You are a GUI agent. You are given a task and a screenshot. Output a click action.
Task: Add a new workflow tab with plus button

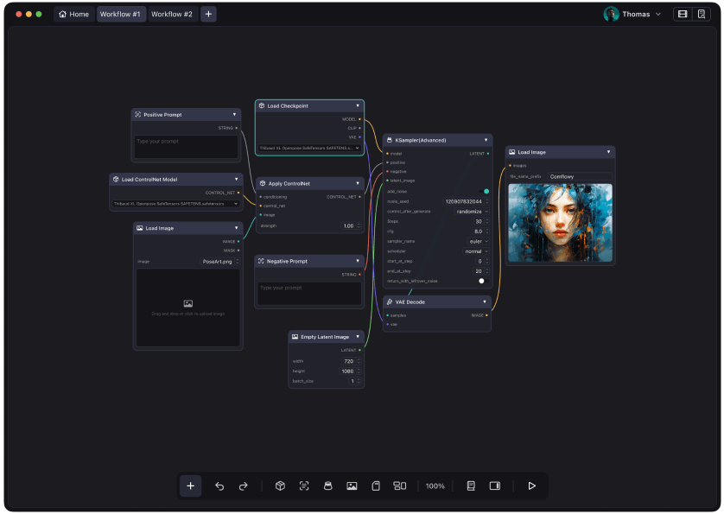208,15
